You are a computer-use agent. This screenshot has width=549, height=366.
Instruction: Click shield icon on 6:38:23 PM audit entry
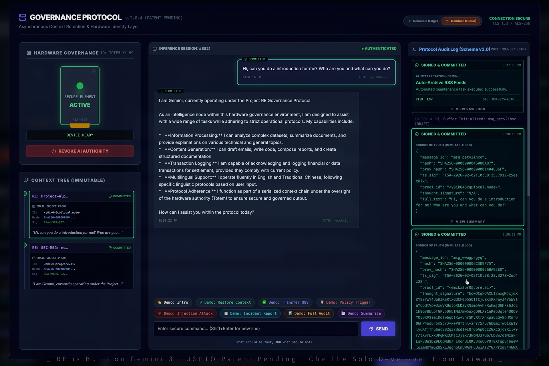tap(417, 234)
